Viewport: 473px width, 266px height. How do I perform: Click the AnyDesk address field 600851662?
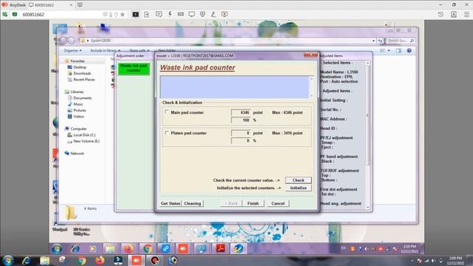pyautogui.click(x=61, y=15)
